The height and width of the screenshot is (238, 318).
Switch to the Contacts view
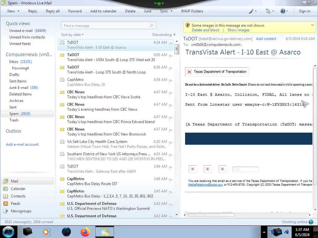(18, 196)
